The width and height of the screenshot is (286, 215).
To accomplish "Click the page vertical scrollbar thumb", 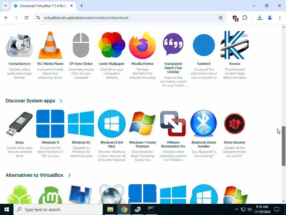I will 284,146.
